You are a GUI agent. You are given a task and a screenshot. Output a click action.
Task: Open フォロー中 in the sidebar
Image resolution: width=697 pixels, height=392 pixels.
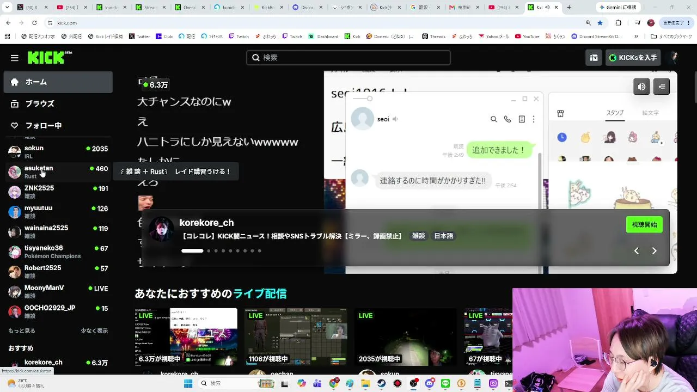click(x=58, y=125)
